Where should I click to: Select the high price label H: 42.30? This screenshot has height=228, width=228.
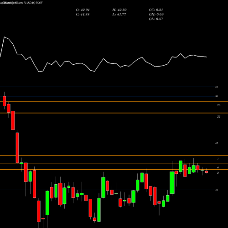coord(119,10)
